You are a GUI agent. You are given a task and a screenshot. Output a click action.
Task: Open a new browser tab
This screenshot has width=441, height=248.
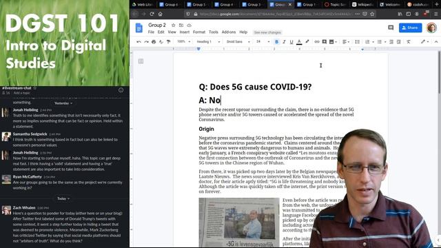coord(437,5)
